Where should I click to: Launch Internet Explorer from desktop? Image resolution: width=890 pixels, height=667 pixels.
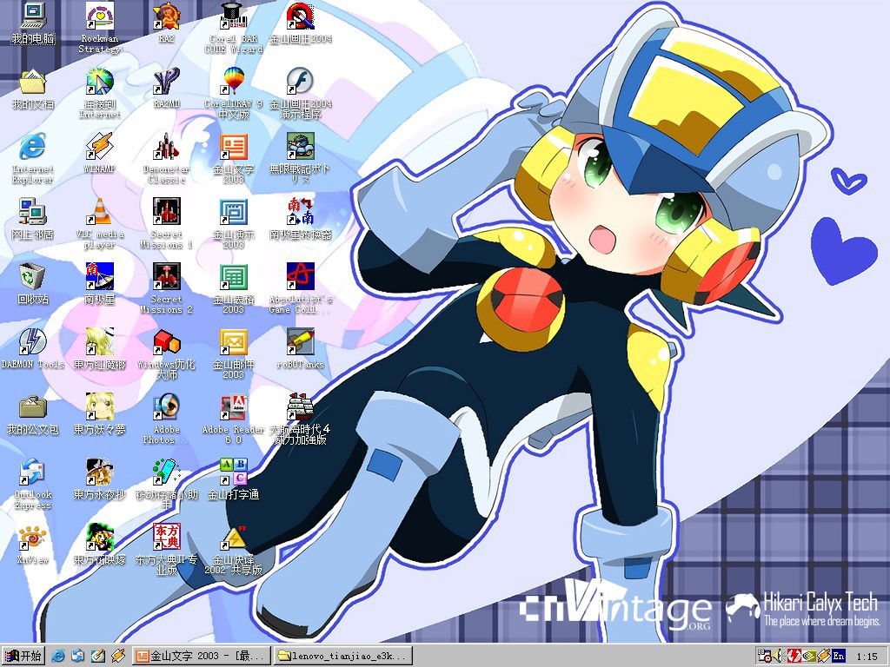tap(33, 158)
